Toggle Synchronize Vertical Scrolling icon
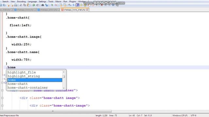This screenshot has width=209, height=117. [61, 5]
